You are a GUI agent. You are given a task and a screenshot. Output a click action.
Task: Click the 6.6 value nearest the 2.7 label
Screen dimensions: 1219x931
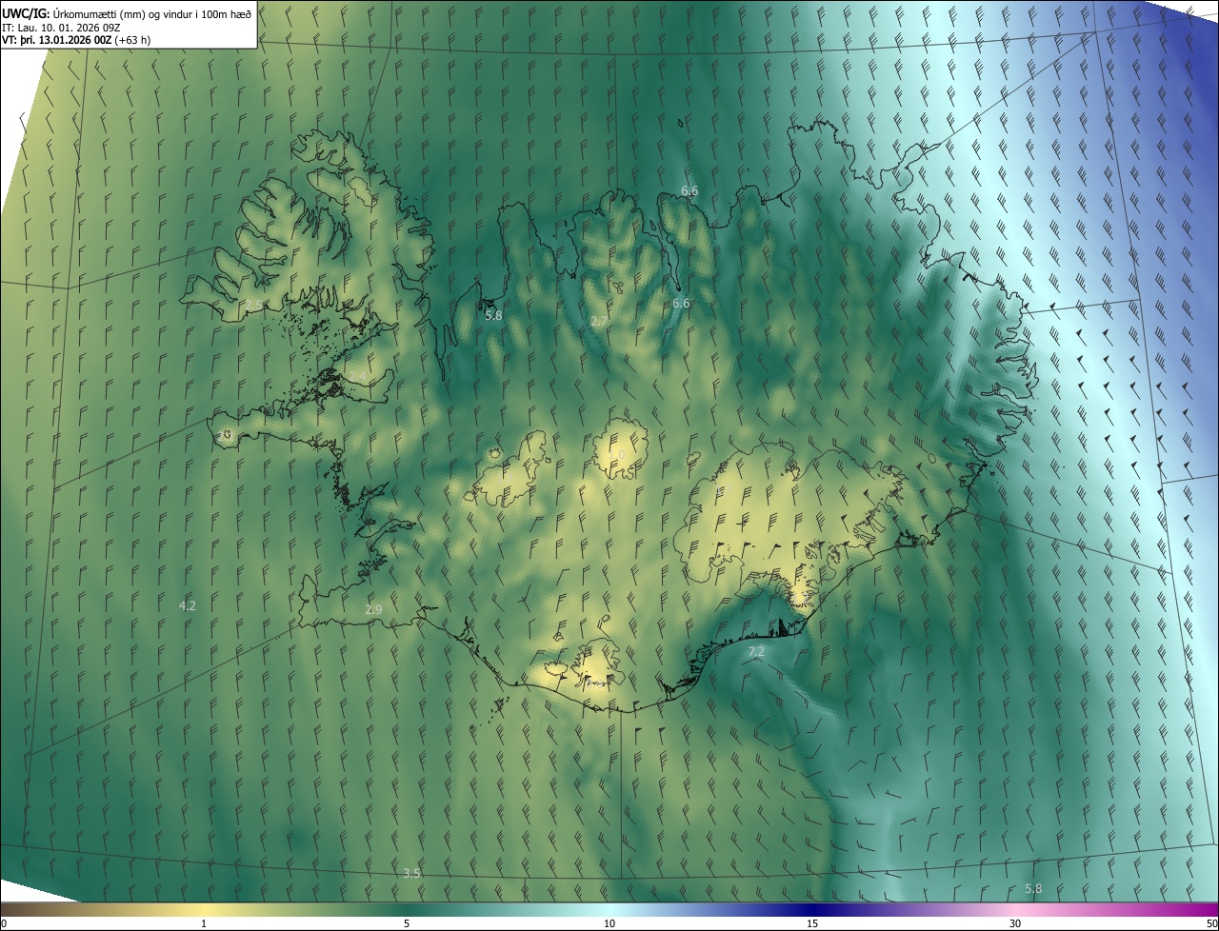(x=681, y=303)
